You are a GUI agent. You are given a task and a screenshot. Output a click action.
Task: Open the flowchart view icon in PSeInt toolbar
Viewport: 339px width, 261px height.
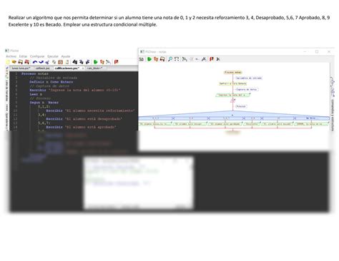pos(109,62)
